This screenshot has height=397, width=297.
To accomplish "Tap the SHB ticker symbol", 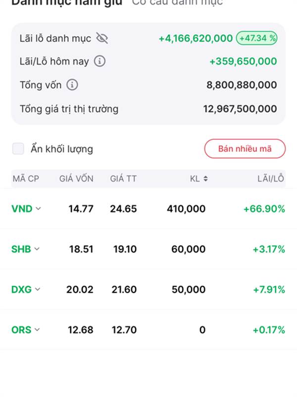I will tap(21, 249).
